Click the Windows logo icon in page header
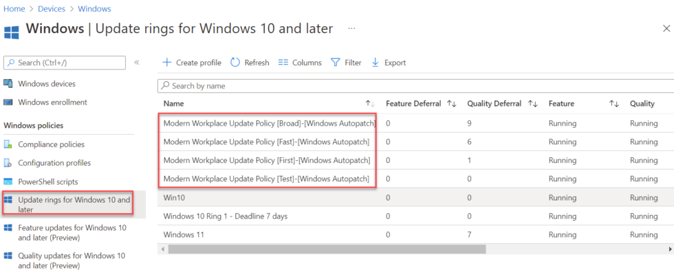 click(11, 32)
